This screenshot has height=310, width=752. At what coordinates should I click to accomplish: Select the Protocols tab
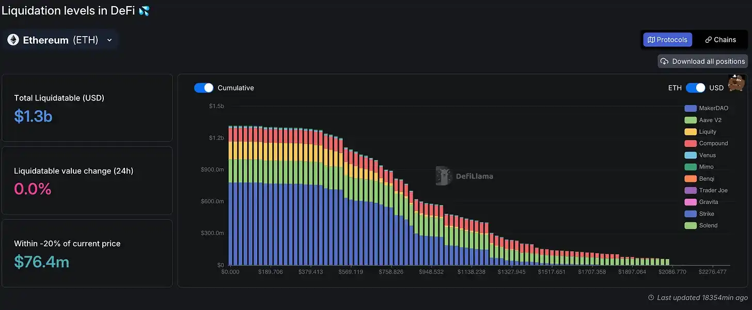pyautogui.click(x=667, y=40)
